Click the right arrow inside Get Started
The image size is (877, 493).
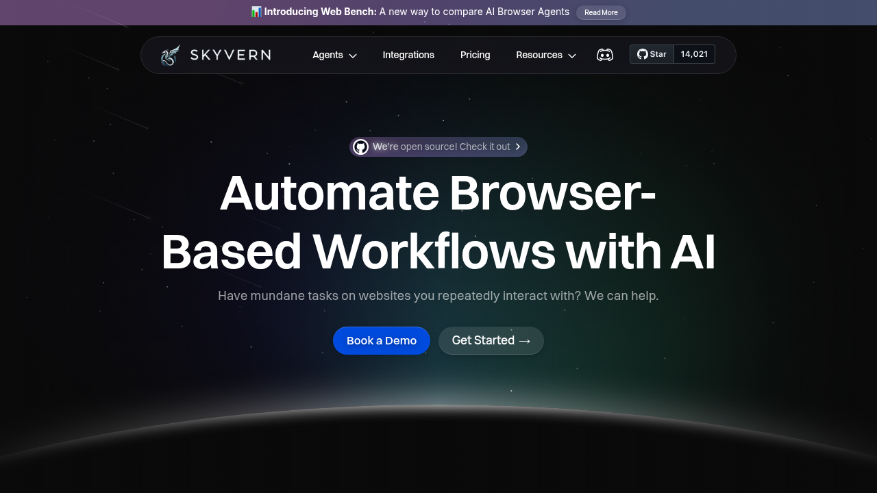coord(525,340)
